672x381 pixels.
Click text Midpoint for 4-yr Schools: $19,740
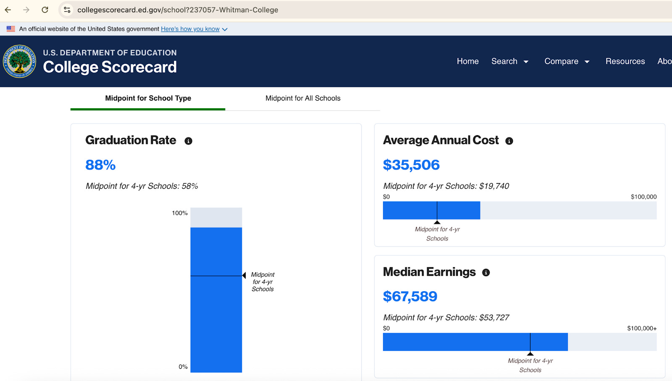click(446, 186)
